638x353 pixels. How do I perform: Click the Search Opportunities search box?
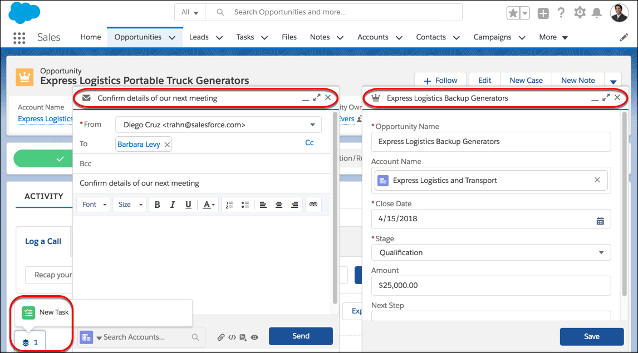(333, 12)
